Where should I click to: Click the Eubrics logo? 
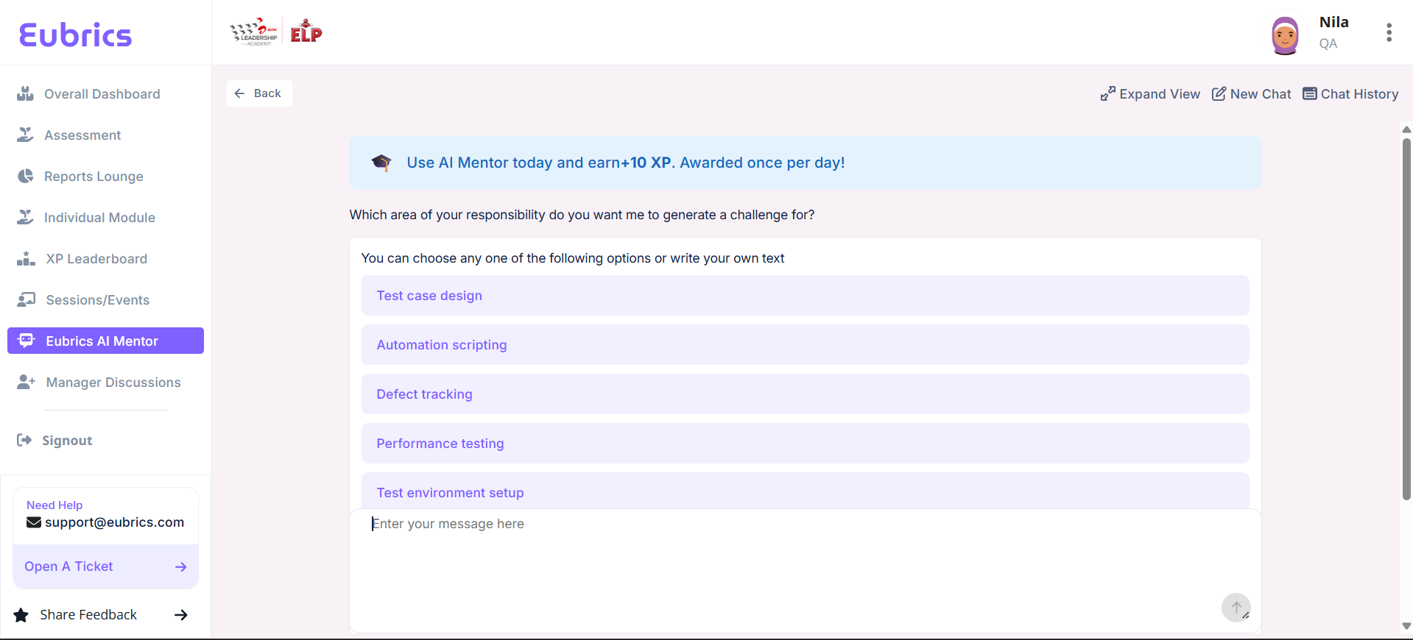(x=75, y=35)
